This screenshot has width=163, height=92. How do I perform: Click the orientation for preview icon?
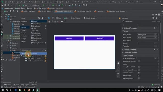click(53, 18)
